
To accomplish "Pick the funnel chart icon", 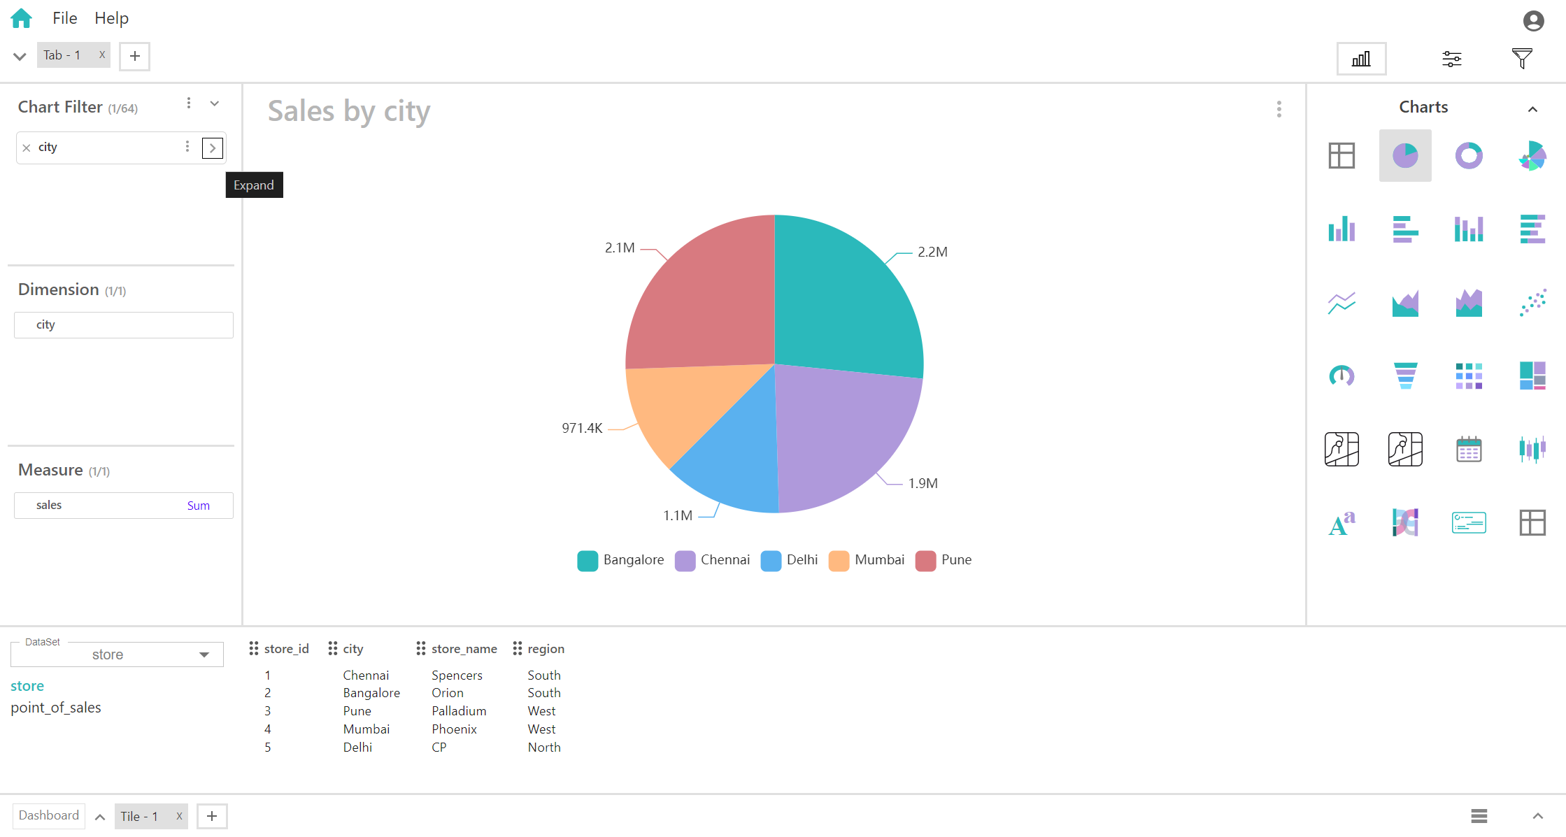I will [x=1405, y=375].
